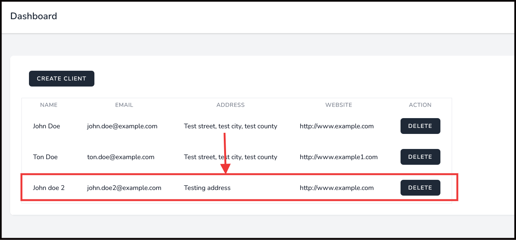Screen dimensions: 516x240
Task: Delete the John Doe client row
Action: (420, 126)
